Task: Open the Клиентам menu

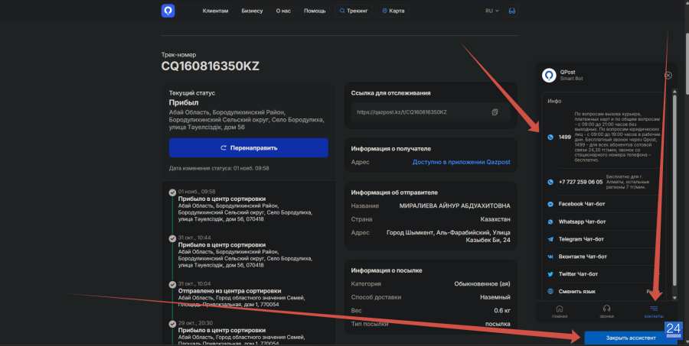Action: coord(215,11)
